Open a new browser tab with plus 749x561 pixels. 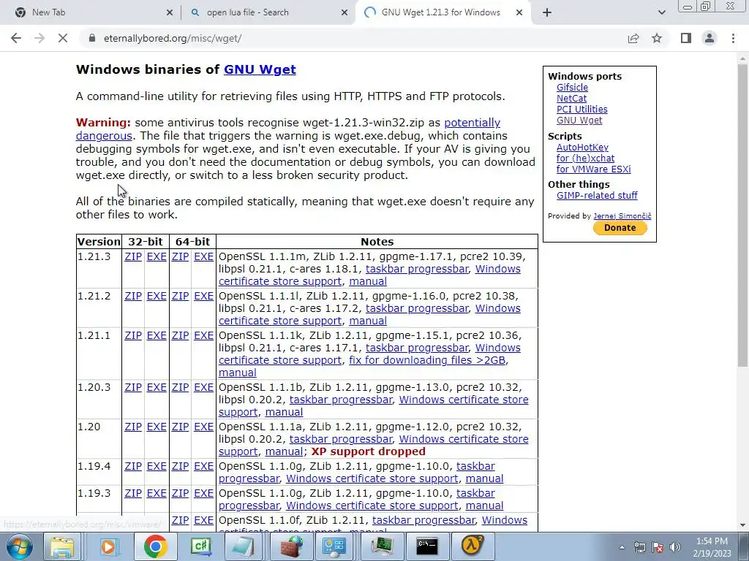pos(547,12)
